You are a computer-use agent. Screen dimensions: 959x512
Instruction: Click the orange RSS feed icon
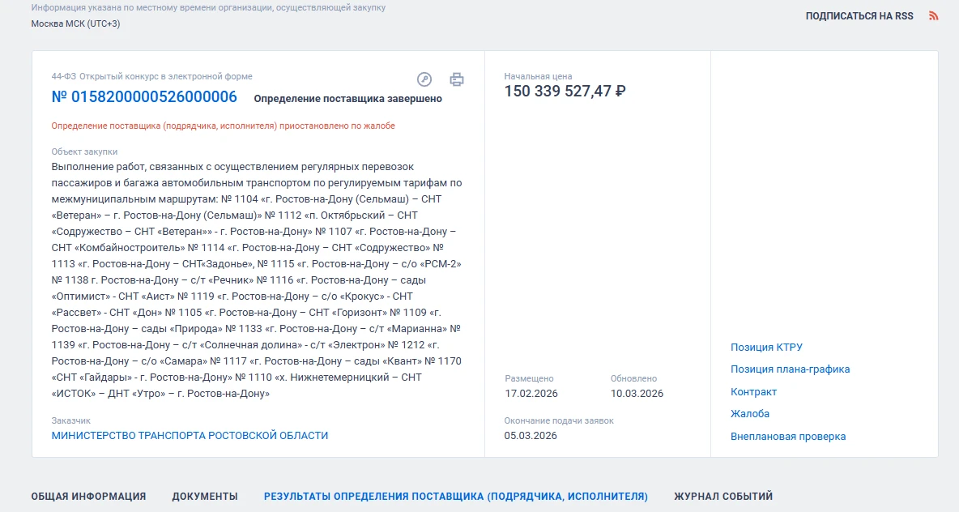tap(933, 16)
